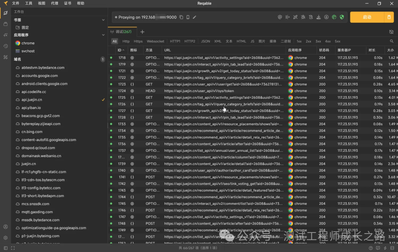This screenshot has width=398, height=252.
Task: Select the All filter
Action: (115, 41)
